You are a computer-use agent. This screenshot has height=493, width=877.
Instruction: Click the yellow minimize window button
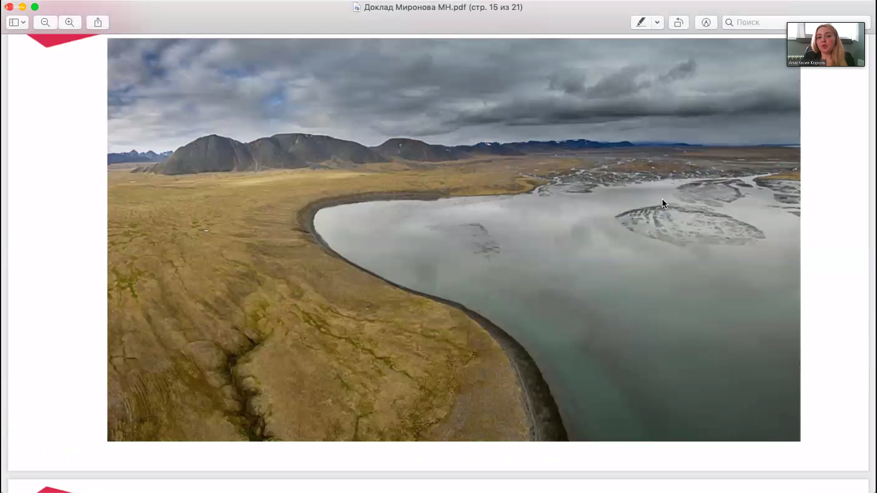click(22, 7)
